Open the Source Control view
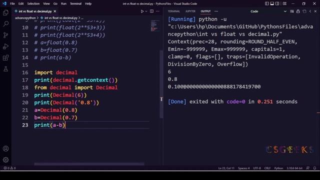This screenshot has height=180, width=320. (x=5, y=35)
